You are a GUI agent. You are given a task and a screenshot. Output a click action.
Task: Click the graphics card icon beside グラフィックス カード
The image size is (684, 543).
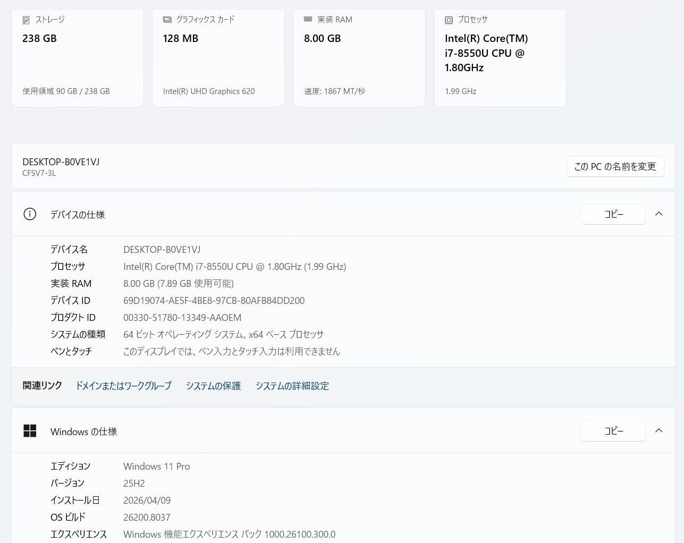(167, 20)
